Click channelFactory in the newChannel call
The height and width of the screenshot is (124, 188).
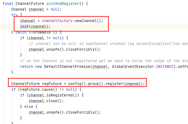pos(57,21)
